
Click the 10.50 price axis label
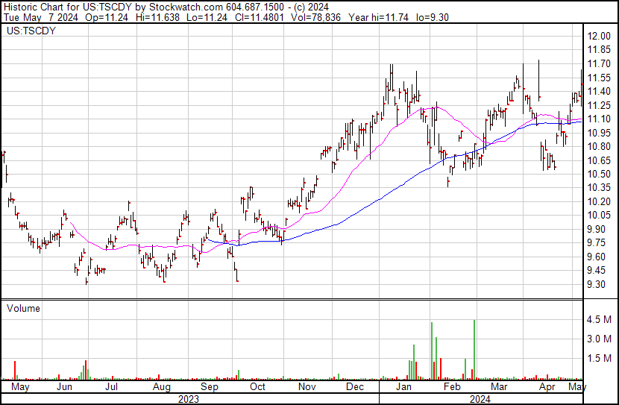point(600,175)
